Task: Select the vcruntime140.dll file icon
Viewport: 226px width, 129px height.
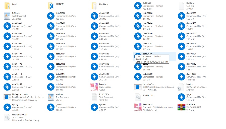Action: click(7, 117)
